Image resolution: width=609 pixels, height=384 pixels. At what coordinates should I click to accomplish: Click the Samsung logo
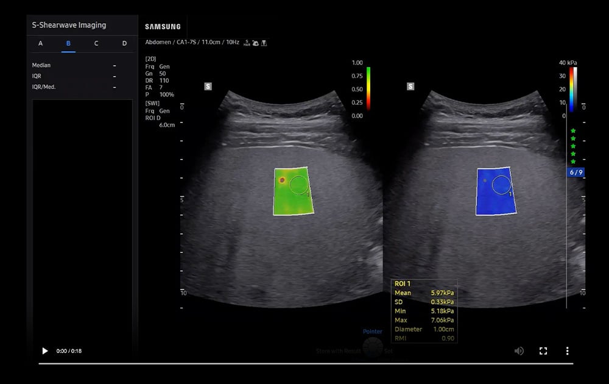pos(163,27)
